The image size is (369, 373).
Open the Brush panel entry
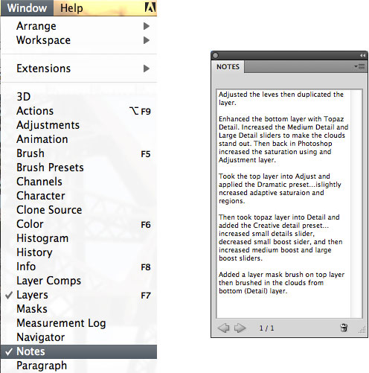(x=79, y=153)
